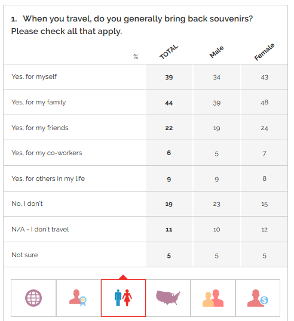The width and height of the screenshot is (294, 321).
Task: Select the person with dollar income icon
Action: (258, 298)
